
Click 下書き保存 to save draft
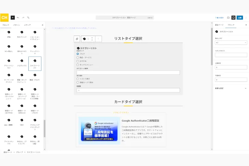219,18
